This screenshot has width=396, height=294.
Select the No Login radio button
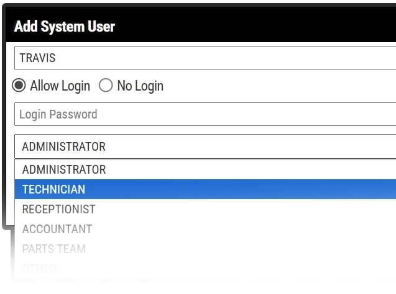106,86
